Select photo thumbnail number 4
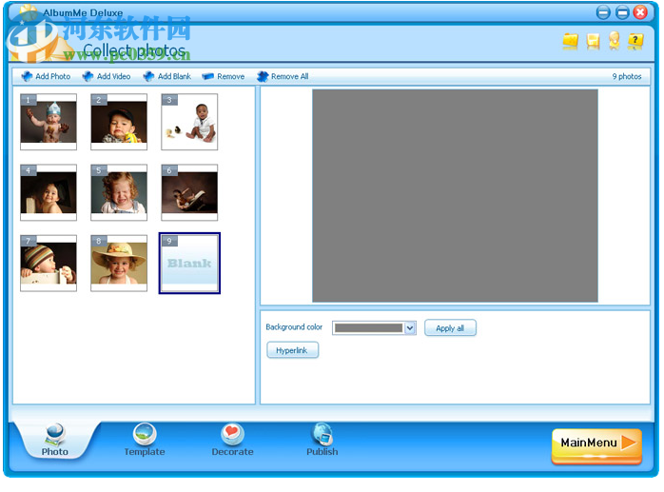The image size is (664, 492). coord(49,192)
